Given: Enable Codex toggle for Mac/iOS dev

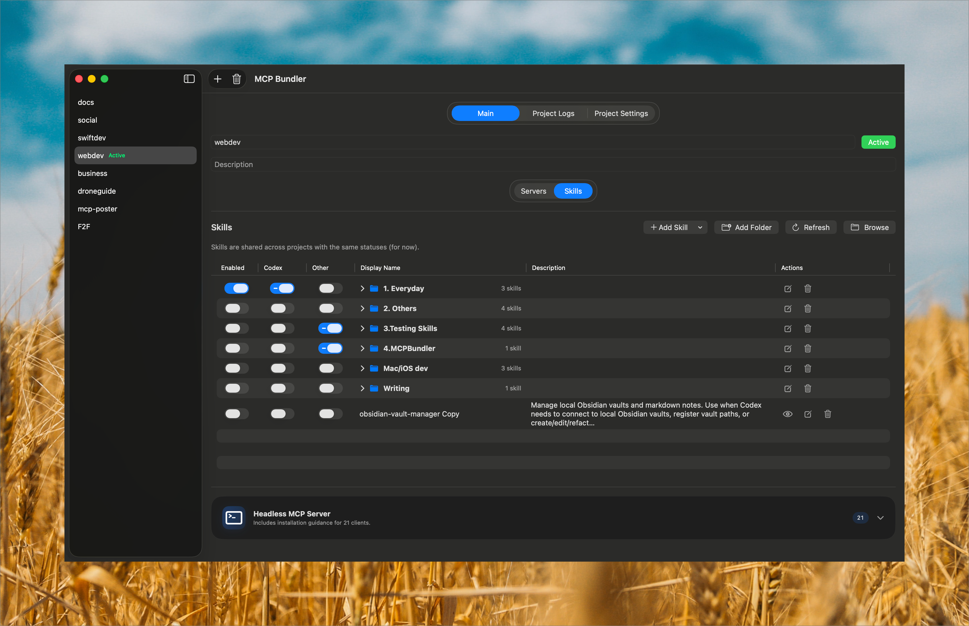Looking at the screenshot, I should coord(282,368).
